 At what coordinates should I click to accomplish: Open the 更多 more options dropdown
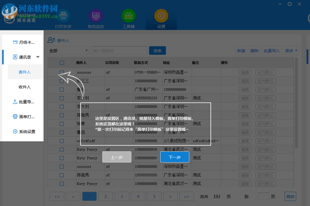pyautogui.click(x=291, y=50)
